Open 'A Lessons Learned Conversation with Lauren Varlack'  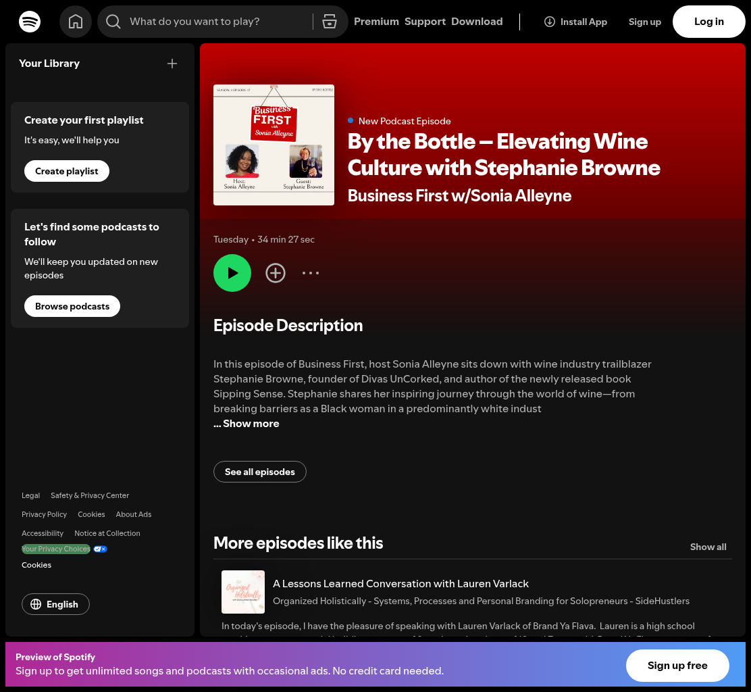coord(401,584)
